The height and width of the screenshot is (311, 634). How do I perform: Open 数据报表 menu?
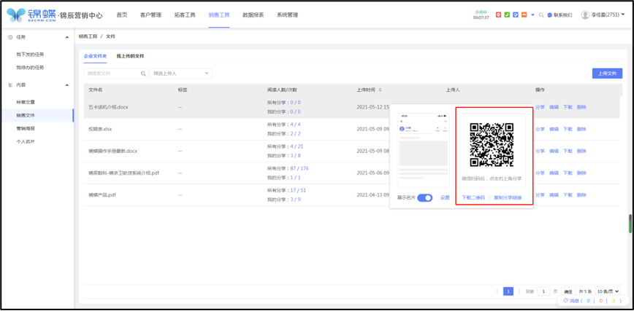[253, 15]
